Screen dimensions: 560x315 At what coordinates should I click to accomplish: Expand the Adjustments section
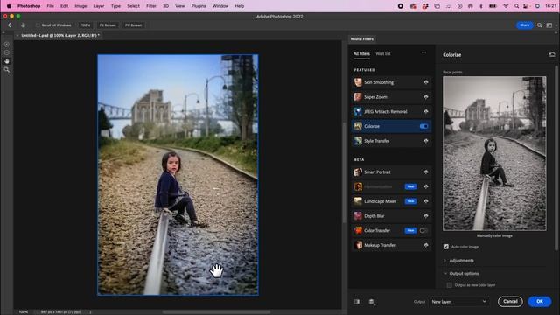[445, 261]
